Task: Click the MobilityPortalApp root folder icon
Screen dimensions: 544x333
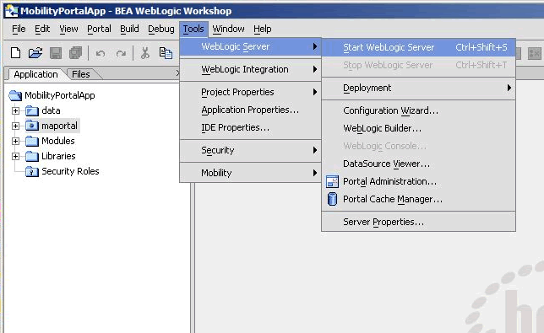Action: 15,95
